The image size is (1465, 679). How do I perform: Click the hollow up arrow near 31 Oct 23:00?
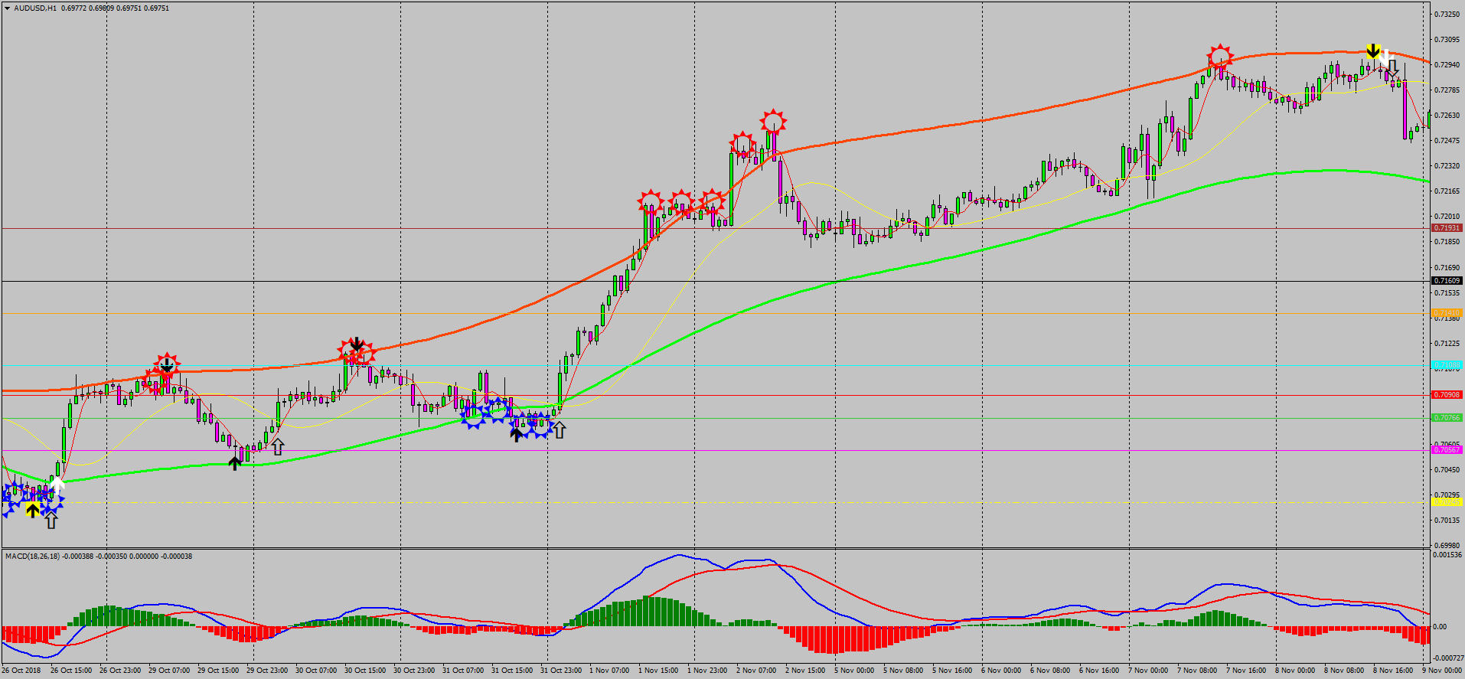pyautogui.click(x=560, y=429)
